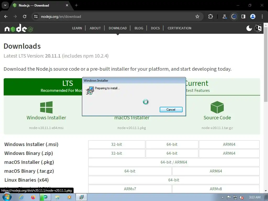Toggle dark mode moon icon

coord(249,28)
